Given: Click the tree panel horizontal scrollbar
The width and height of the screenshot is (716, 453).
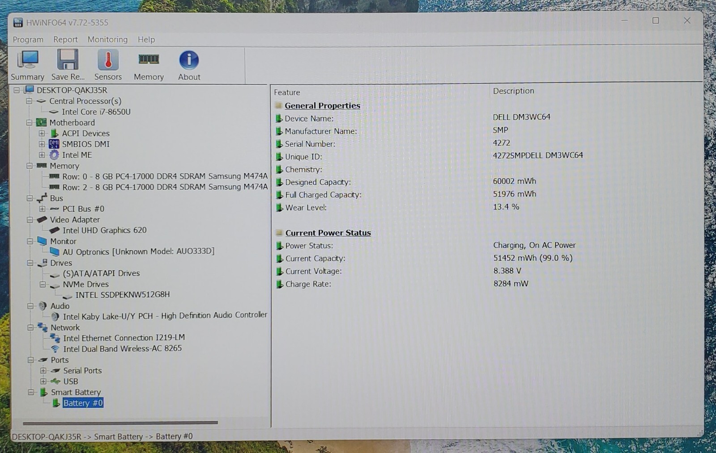Looking at the screenshot, I should 120,422.
